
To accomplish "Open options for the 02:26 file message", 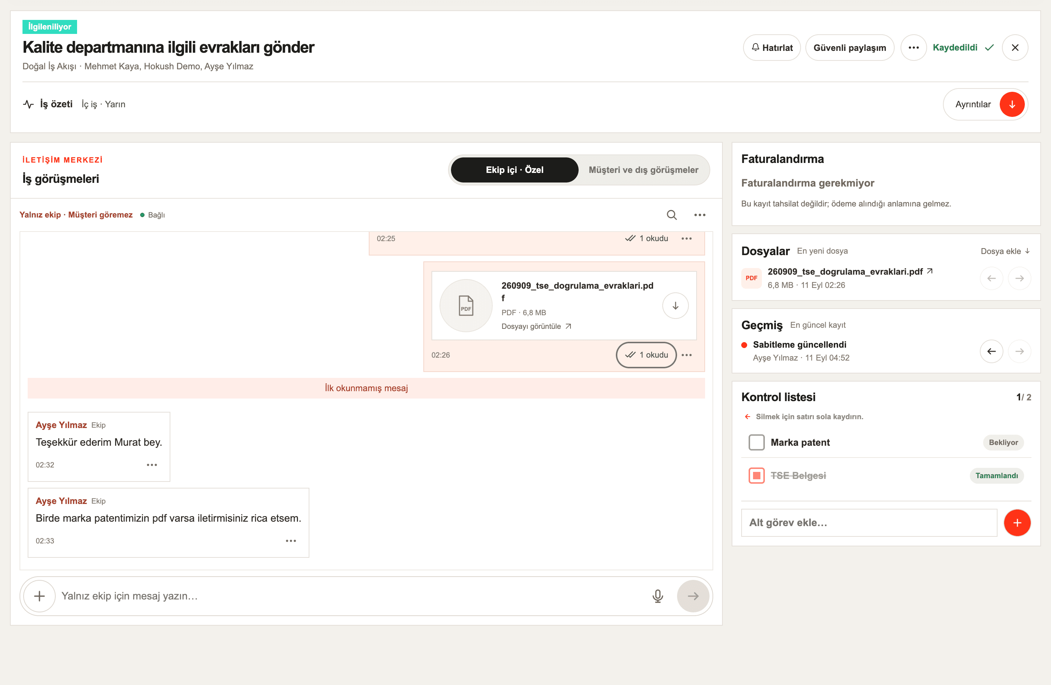I will pyautogui.click(x=686, y=355).
